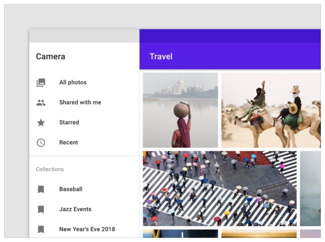Click the Recent clock icon

[41, 143]
